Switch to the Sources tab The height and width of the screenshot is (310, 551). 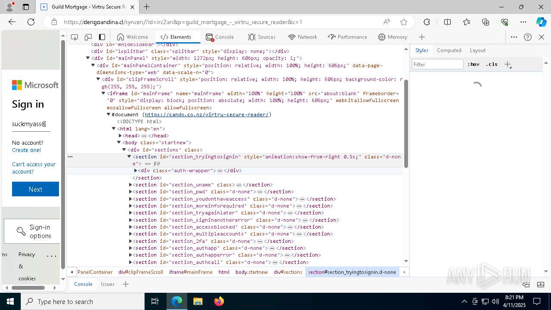coord(261,37)
